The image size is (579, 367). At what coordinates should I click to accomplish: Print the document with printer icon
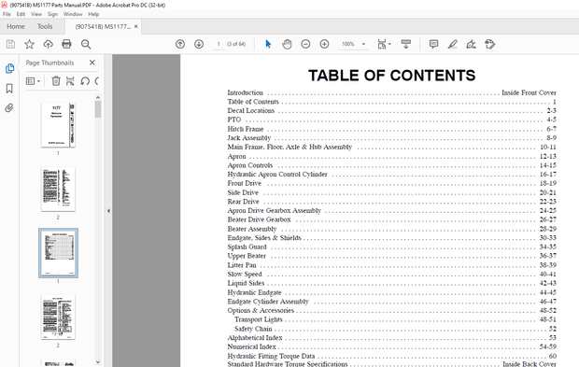pyautogui.click(x=66, y=44)
